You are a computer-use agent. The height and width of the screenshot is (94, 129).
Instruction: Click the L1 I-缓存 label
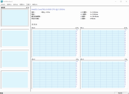tap(84, 14)
